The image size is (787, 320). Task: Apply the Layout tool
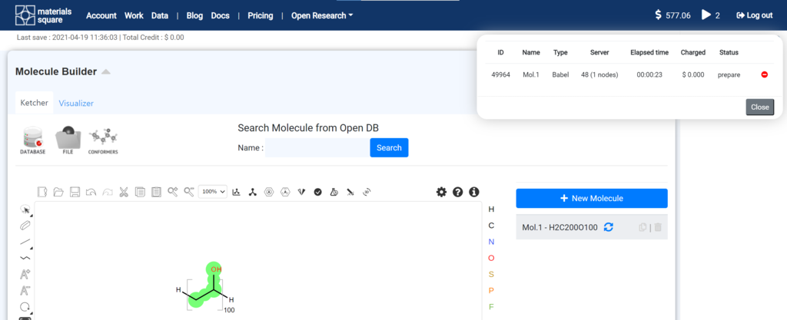tap(237, 192)
